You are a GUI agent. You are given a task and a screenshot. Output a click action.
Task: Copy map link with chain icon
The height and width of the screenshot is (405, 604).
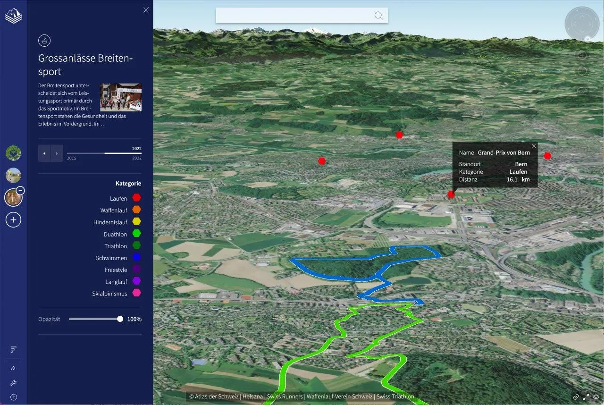click(576, 397)
